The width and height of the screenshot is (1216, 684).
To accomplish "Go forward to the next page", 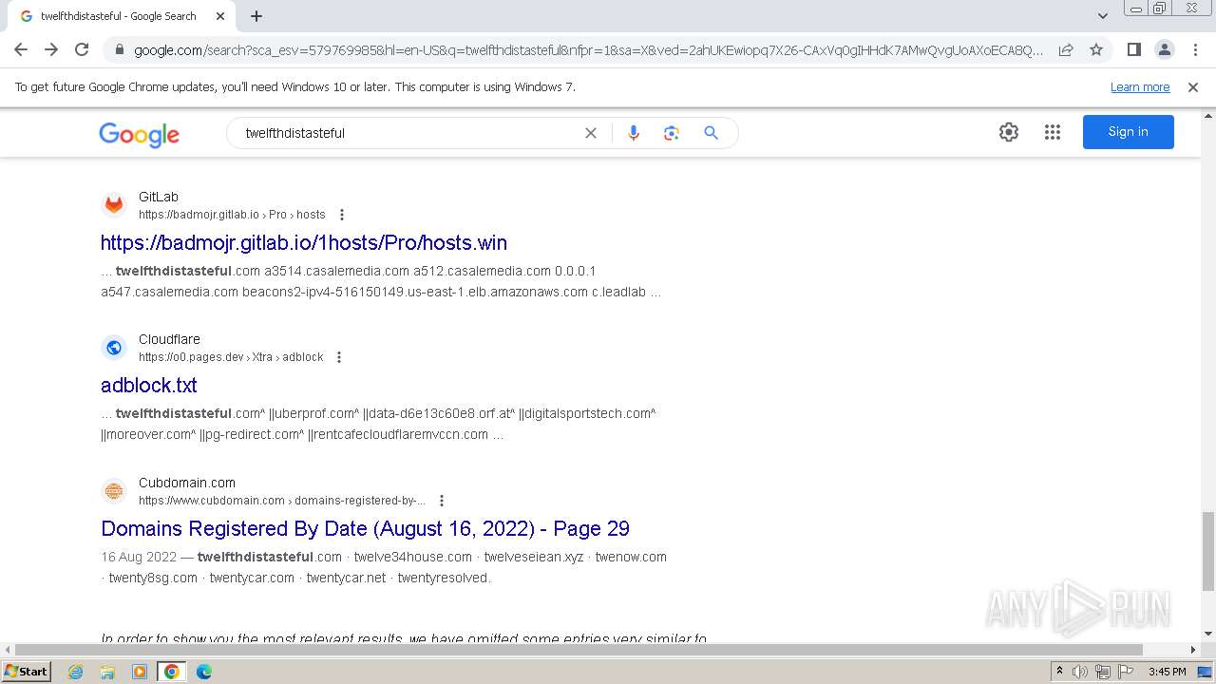I will (51, 49).
